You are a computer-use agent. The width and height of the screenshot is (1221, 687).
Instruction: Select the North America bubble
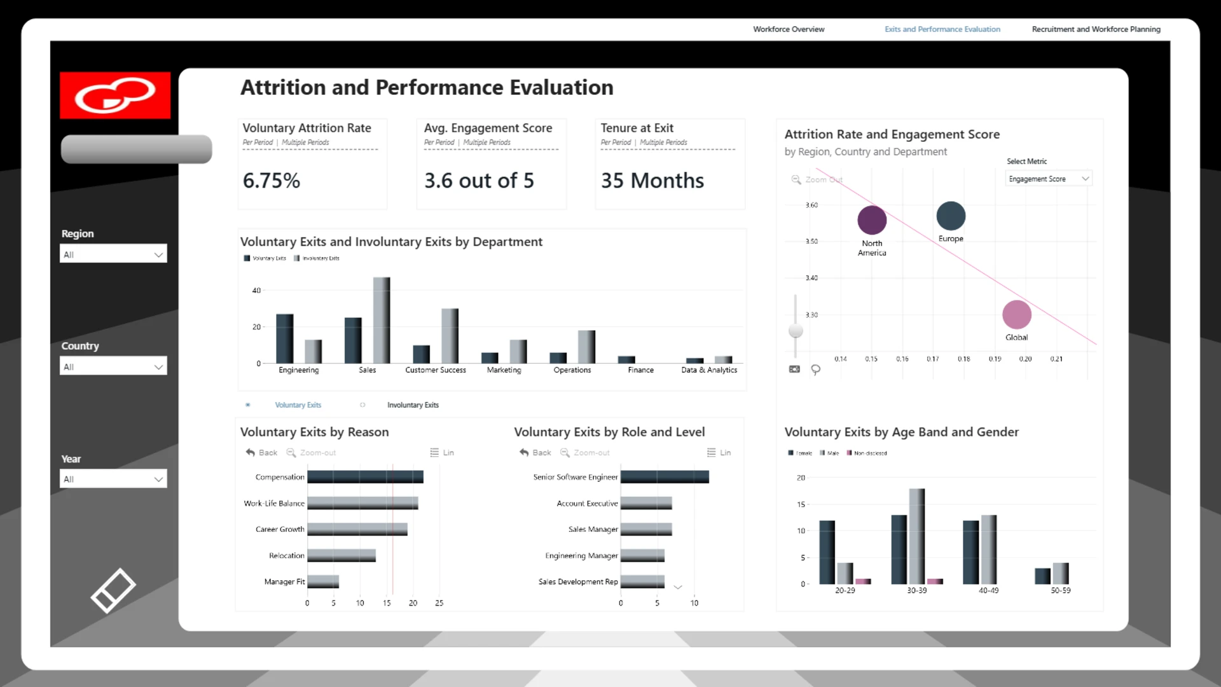click(x=872, y=220)
